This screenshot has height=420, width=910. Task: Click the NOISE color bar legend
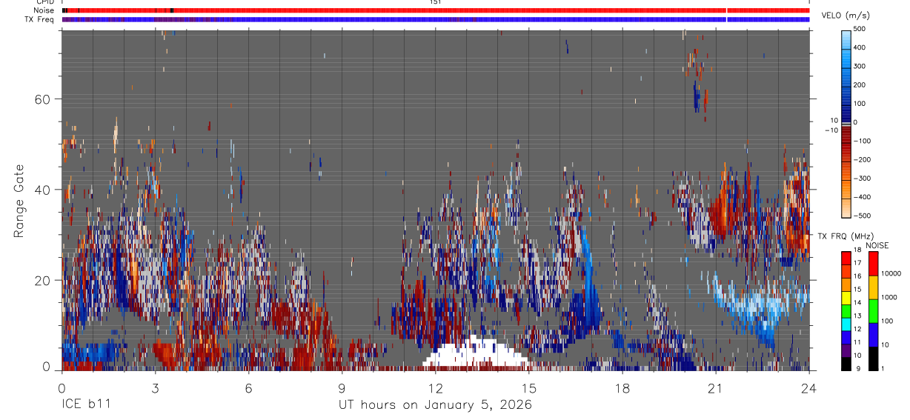point(872,310)
